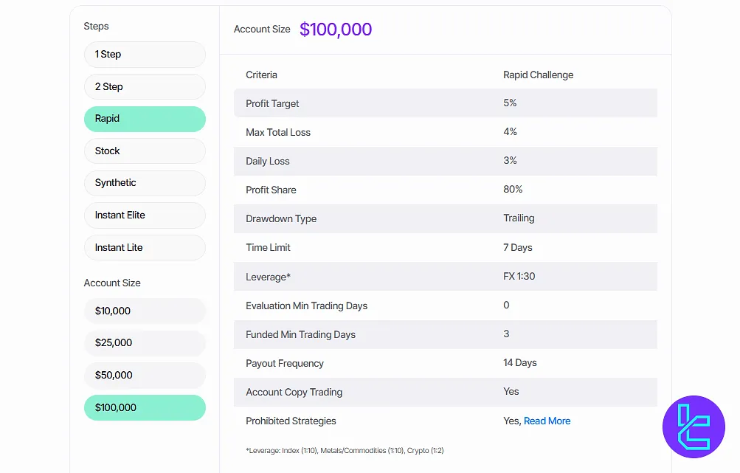
Task: Click the Leverage* row label
Action: 269,277
